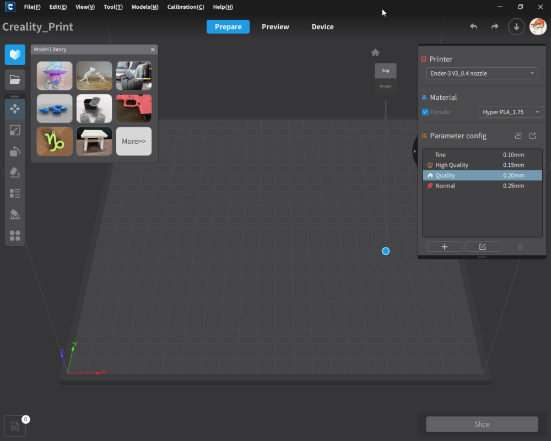Open the Calibration menu
551x441 pixels.
coord(185,7)
